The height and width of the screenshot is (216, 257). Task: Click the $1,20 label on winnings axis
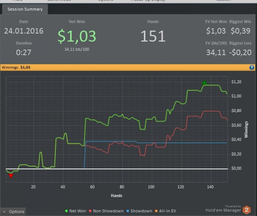point(236,82)
